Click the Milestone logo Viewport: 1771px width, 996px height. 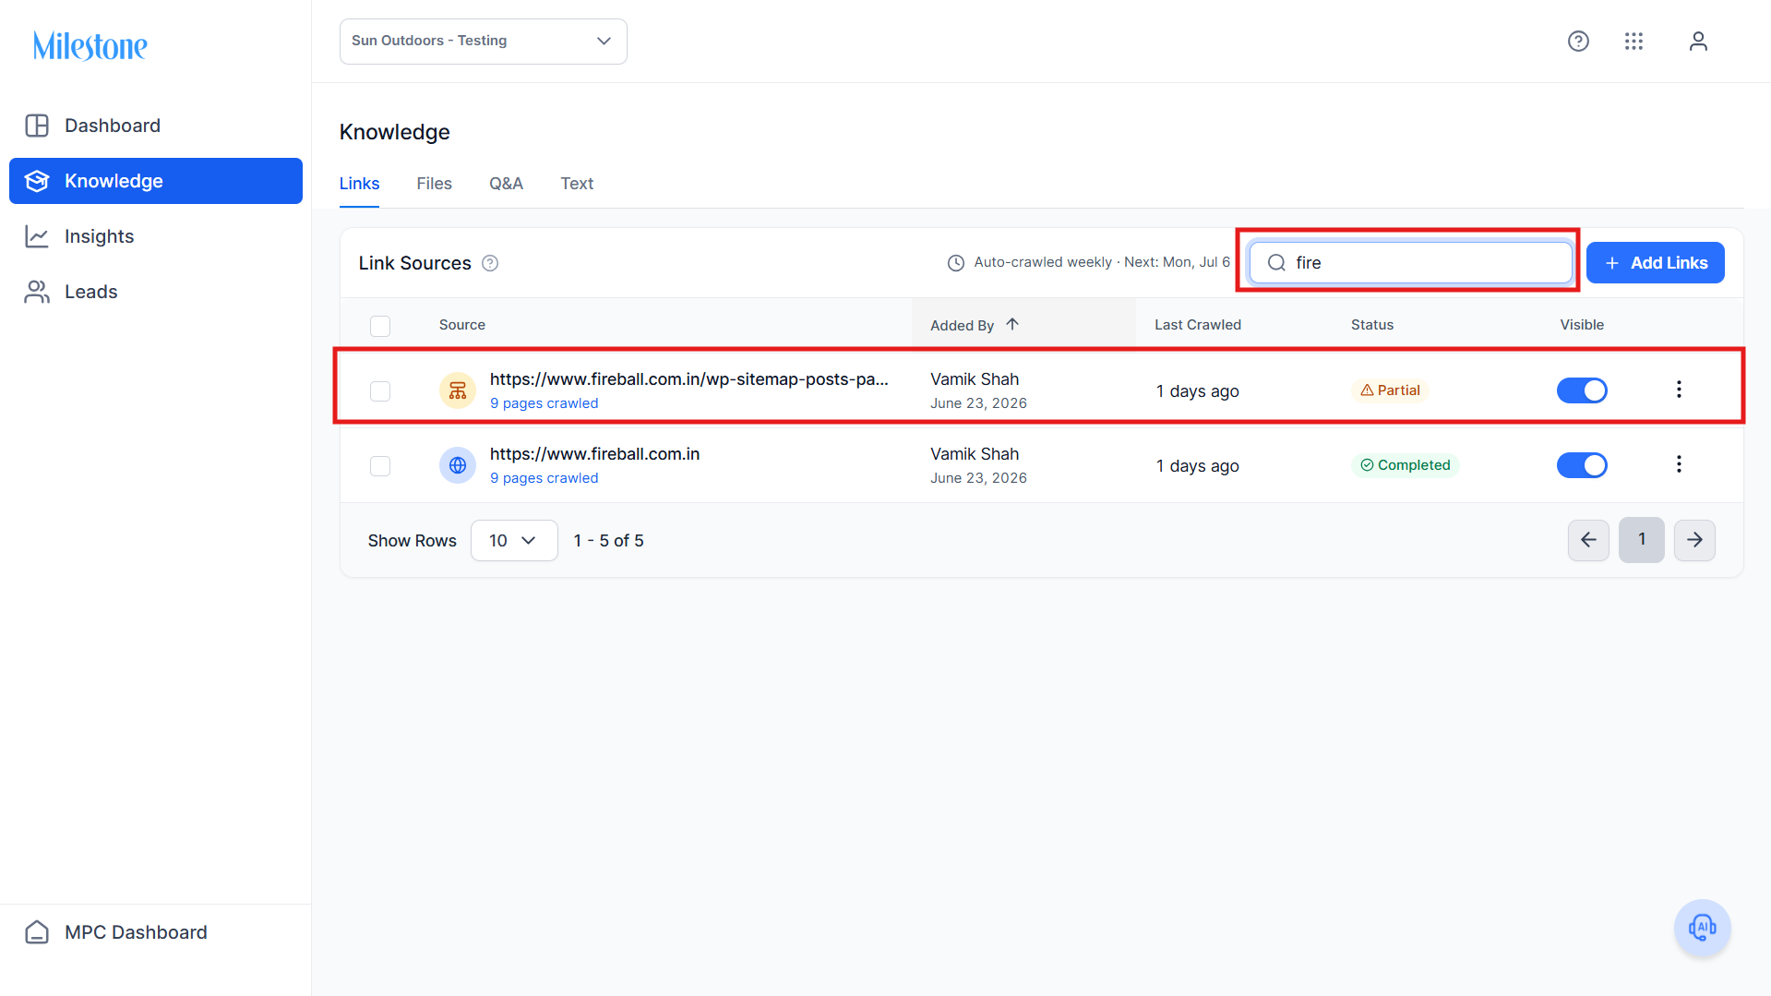pos(90,45)
